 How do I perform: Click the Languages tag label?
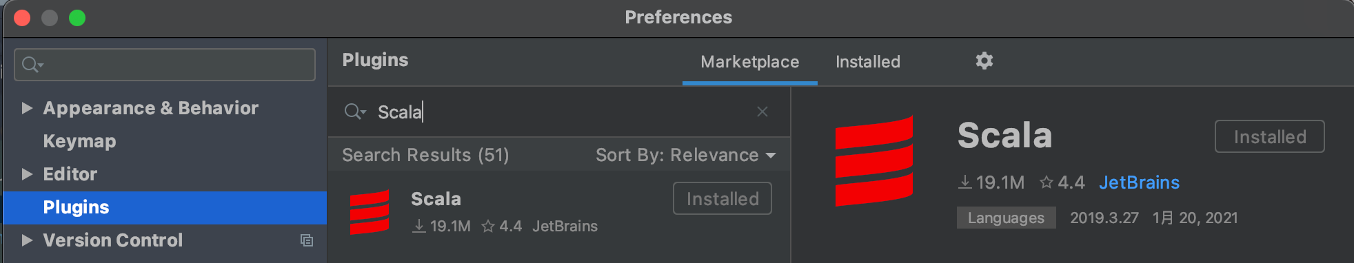point(1006,218)
